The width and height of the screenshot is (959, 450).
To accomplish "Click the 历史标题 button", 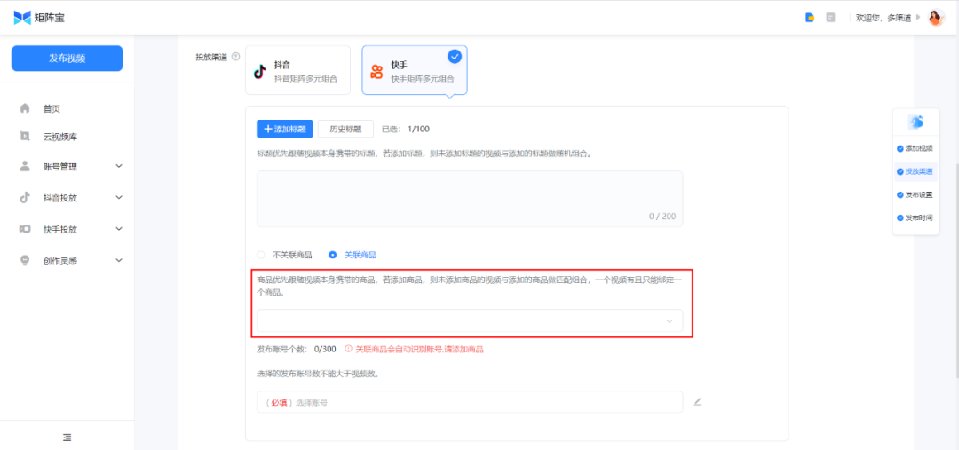I will 345,129.
